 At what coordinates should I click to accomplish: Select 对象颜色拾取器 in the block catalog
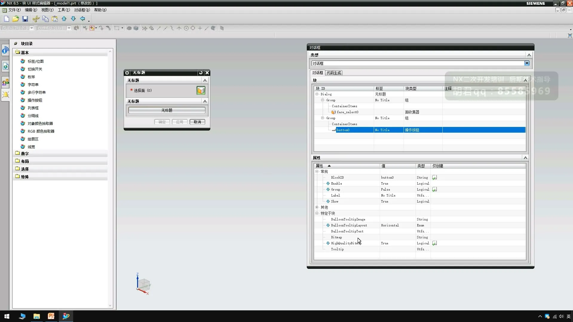click(x=40, y=123)
